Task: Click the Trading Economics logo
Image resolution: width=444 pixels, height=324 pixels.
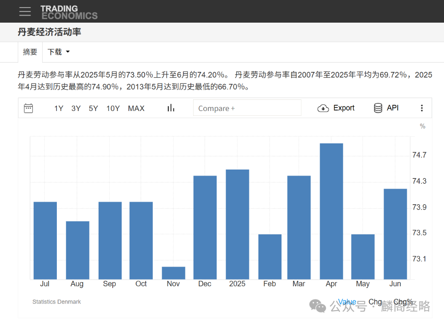Action: click(69, 12)
